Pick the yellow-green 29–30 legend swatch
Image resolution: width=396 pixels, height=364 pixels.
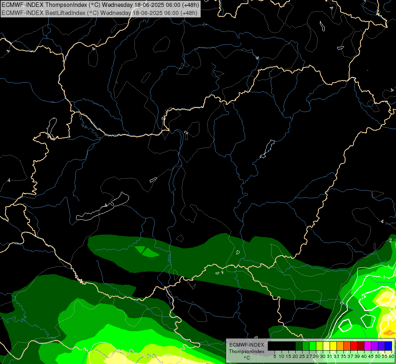click(320, 346)
